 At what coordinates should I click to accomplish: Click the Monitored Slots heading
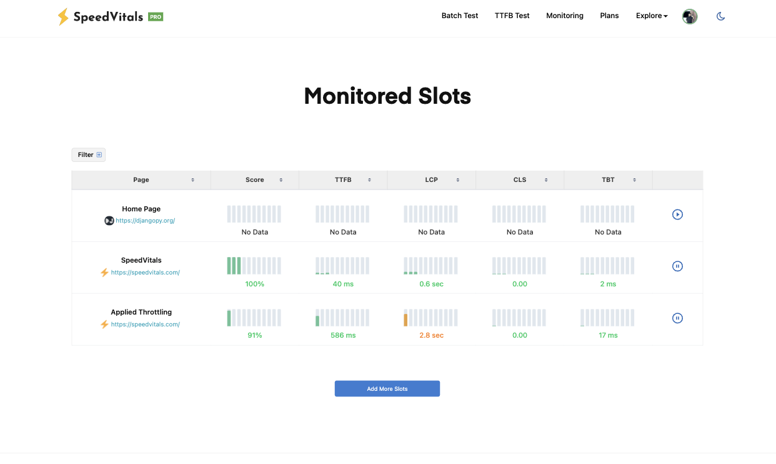pos(387,96)
